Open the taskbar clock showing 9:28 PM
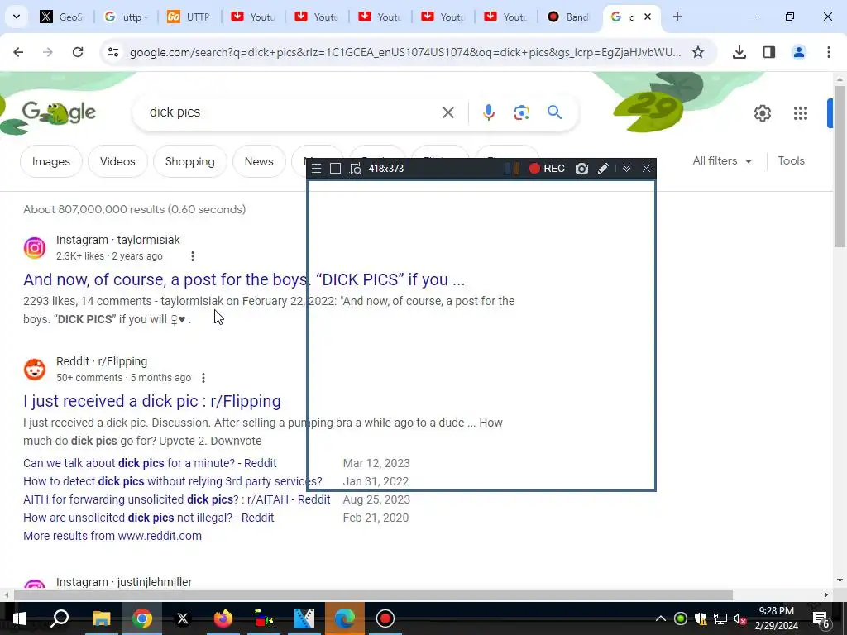The height and width of the screenshot is (635, 847). click(x=776, y=618)
